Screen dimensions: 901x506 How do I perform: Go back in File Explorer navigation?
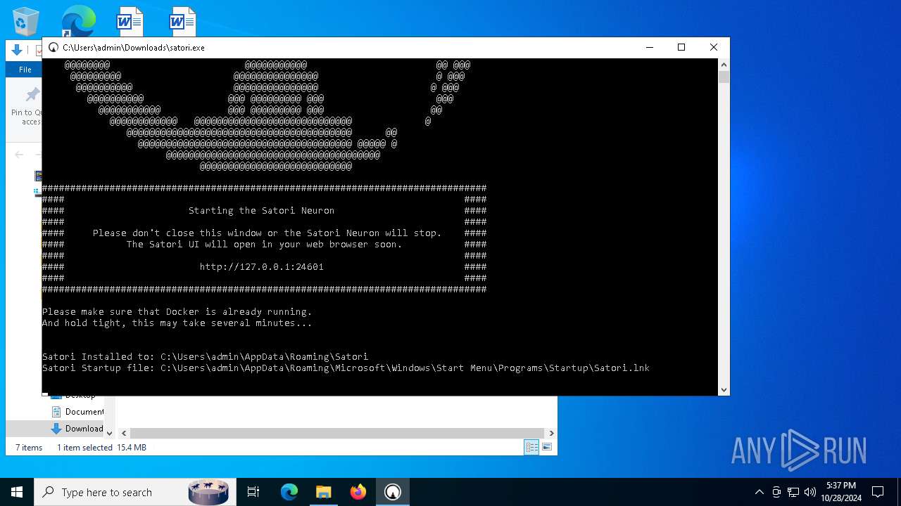[19, 155]
